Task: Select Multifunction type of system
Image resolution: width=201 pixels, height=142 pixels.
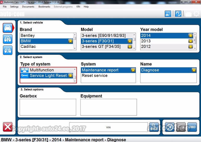Action: point(47,70)
